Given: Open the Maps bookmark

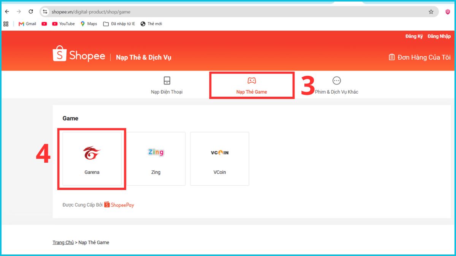Looking at the screenshot, I should 89,24.
